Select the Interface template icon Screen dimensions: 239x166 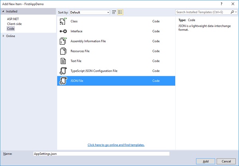[63, 31]
